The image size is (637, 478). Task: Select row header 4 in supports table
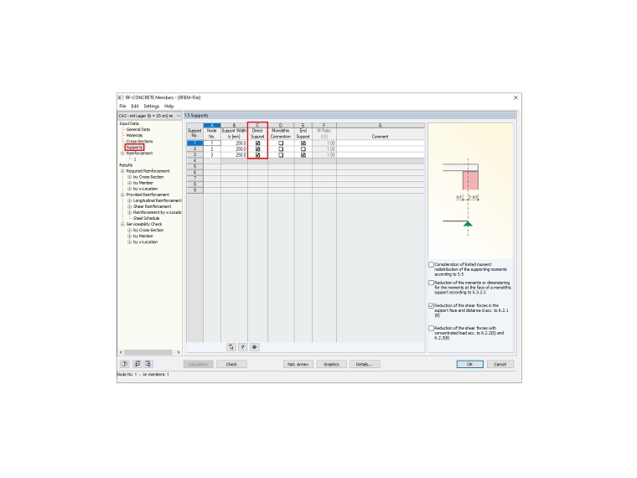(x=195, y=161)
